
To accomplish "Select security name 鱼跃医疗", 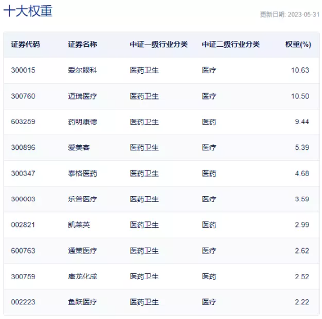I will (83, 302).
